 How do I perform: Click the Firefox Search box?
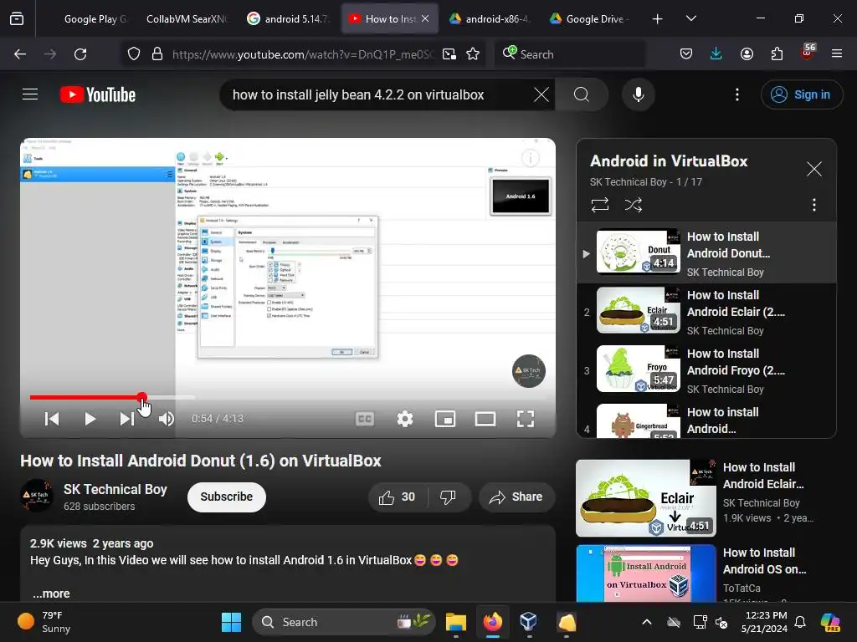tap(569, 54)
